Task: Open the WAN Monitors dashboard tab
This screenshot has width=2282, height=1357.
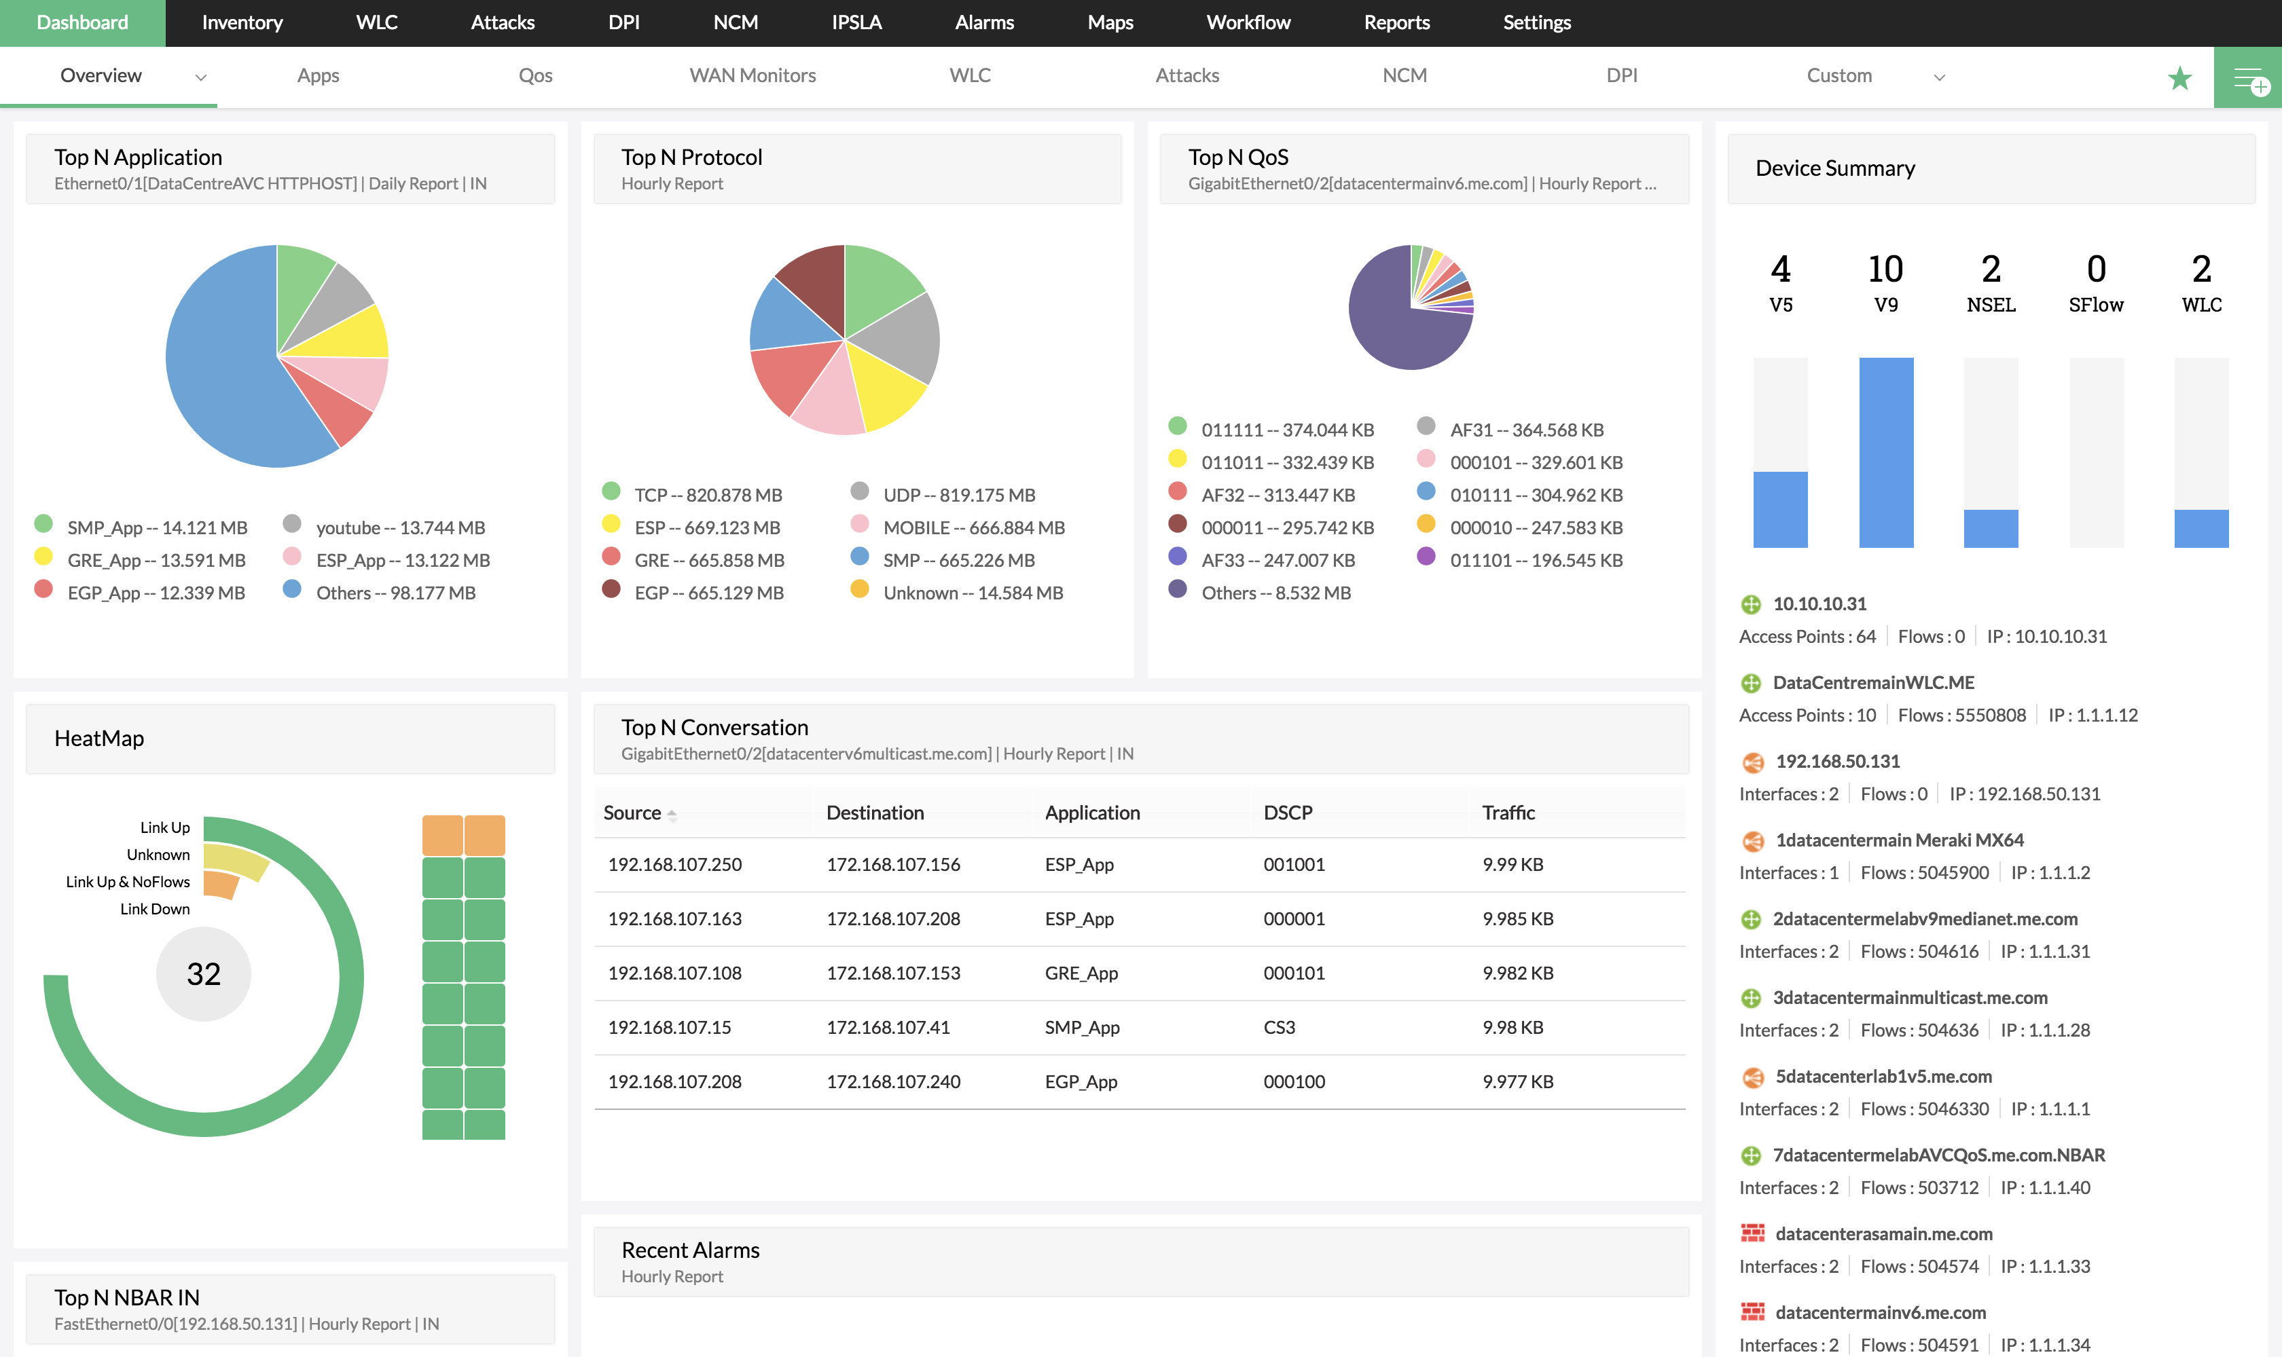Action: coord(752,75)
